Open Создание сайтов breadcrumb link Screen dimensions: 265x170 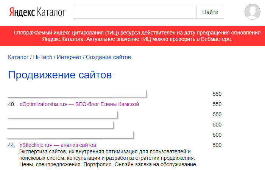click(x=108, y=57)
